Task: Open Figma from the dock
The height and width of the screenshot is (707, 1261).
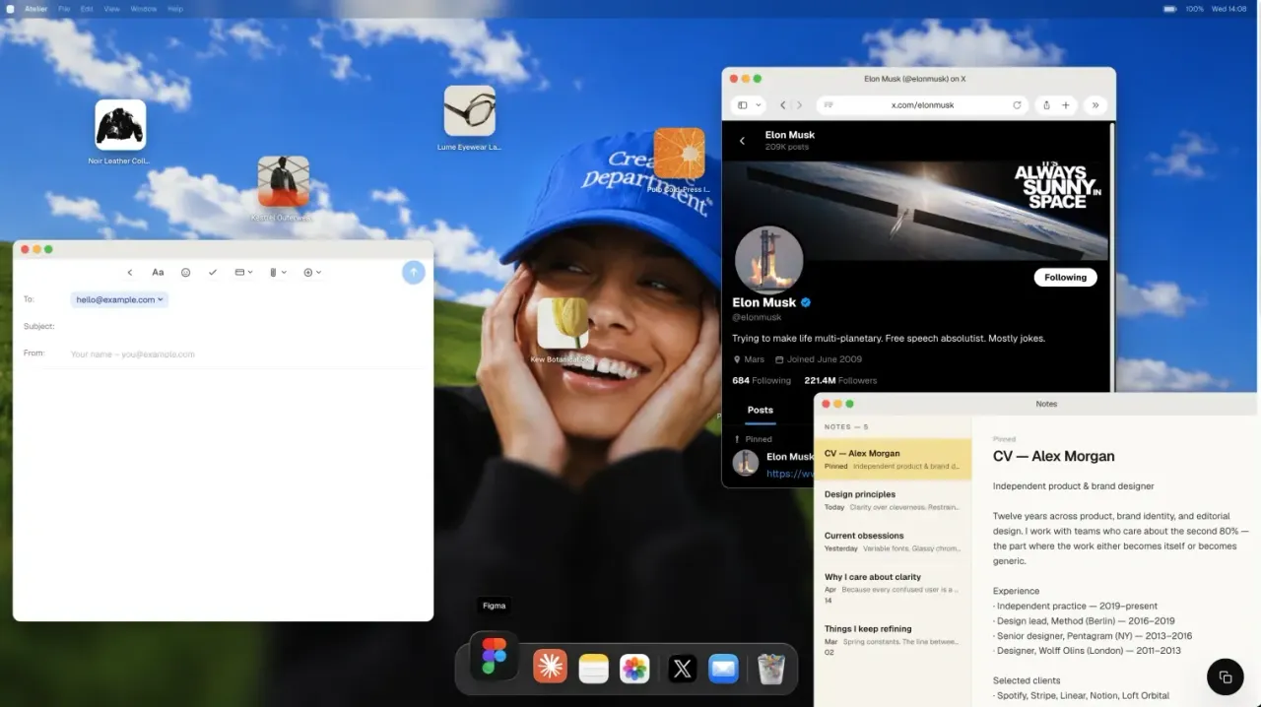Action: 494,657
